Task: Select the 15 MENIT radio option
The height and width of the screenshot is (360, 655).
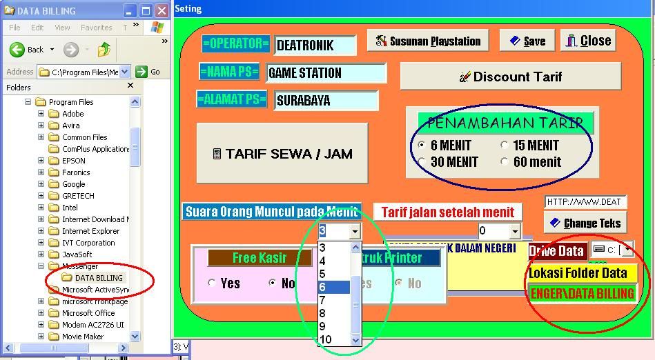Action: coord(505,146)
